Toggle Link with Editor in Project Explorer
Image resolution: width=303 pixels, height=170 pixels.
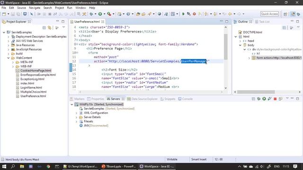50,28
